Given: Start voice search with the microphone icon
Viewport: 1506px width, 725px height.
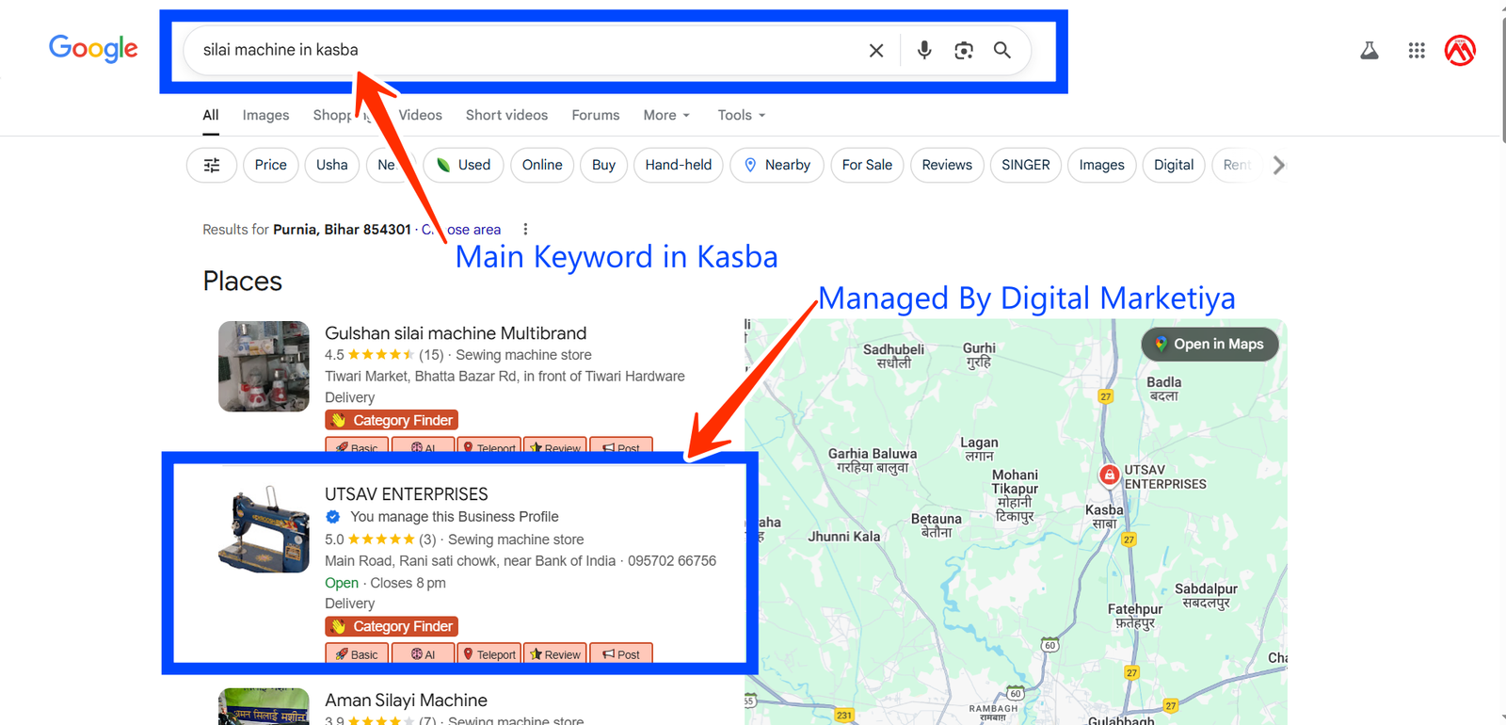Looking at the screenshot, I should [x=924, y=51].
